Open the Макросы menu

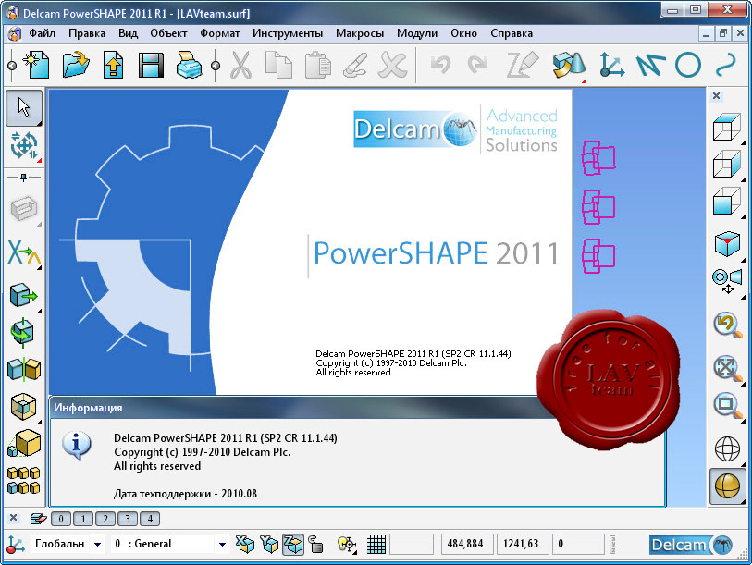pos(360,33)
